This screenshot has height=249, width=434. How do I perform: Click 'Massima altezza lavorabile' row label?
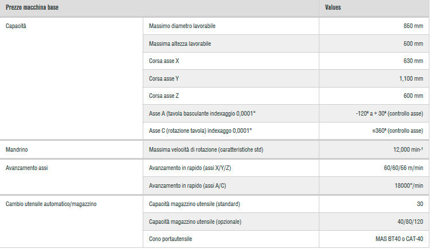[x=181, y=44]
